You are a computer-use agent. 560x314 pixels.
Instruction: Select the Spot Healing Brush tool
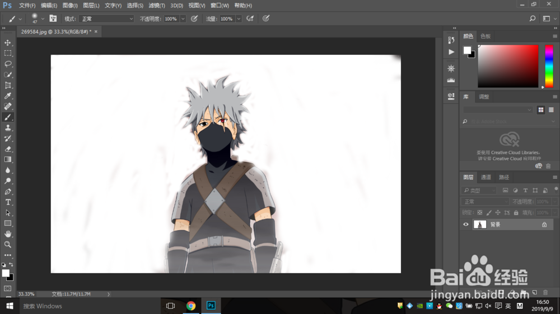[8, 106]
